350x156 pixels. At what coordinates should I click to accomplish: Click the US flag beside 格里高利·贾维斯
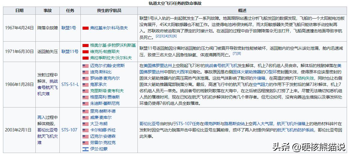pyautogui.click(x=86, y=97)
